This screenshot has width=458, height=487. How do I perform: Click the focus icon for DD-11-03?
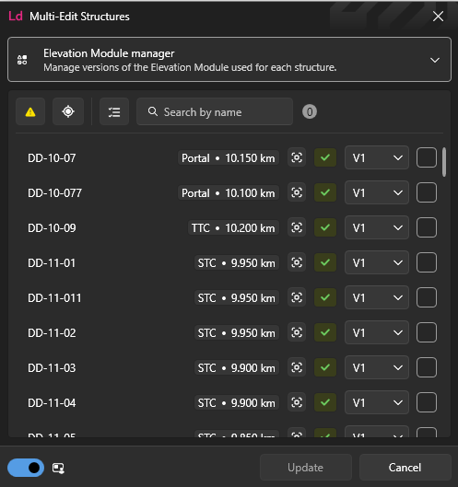[297, 367]
